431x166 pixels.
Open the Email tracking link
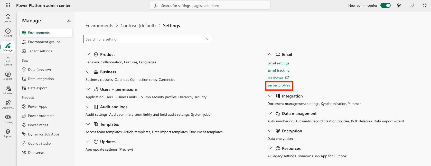278,70
